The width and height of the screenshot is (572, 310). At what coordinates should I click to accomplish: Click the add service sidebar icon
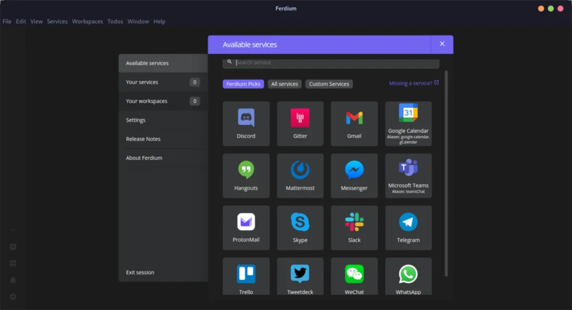13,247
